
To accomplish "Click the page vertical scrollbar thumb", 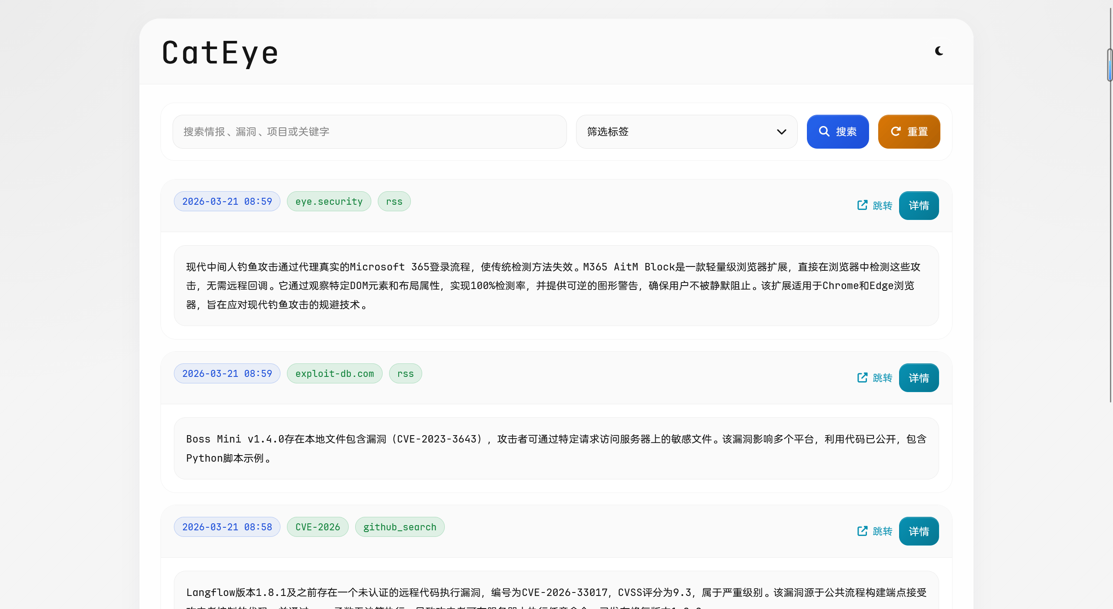I will tap(1110, 65).
